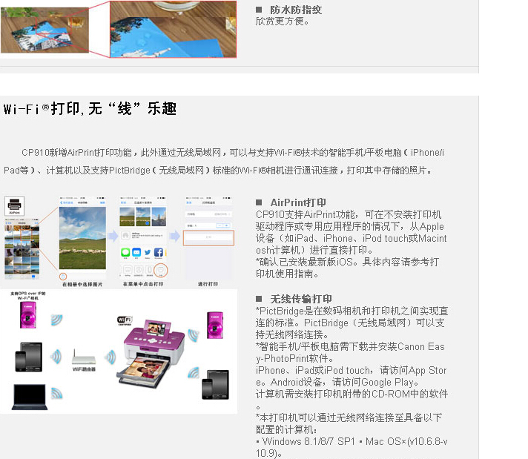
Task: Tap the circled Print icon in share menu
Action: point(161,270)
